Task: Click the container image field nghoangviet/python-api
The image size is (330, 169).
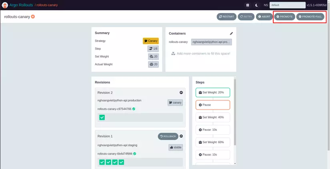Action: [212, 42]
